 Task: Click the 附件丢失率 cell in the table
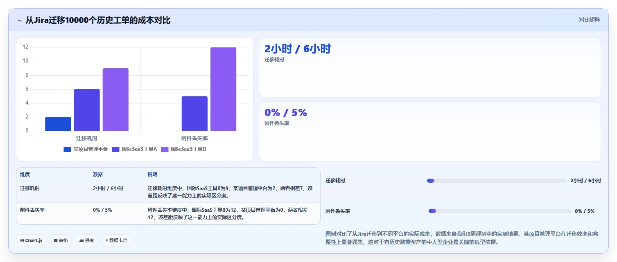click(32, 210)
